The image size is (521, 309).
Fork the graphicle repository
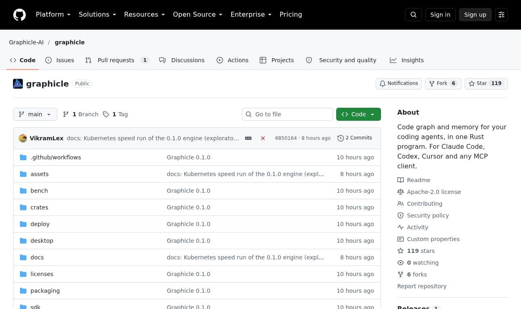point(443,84)
